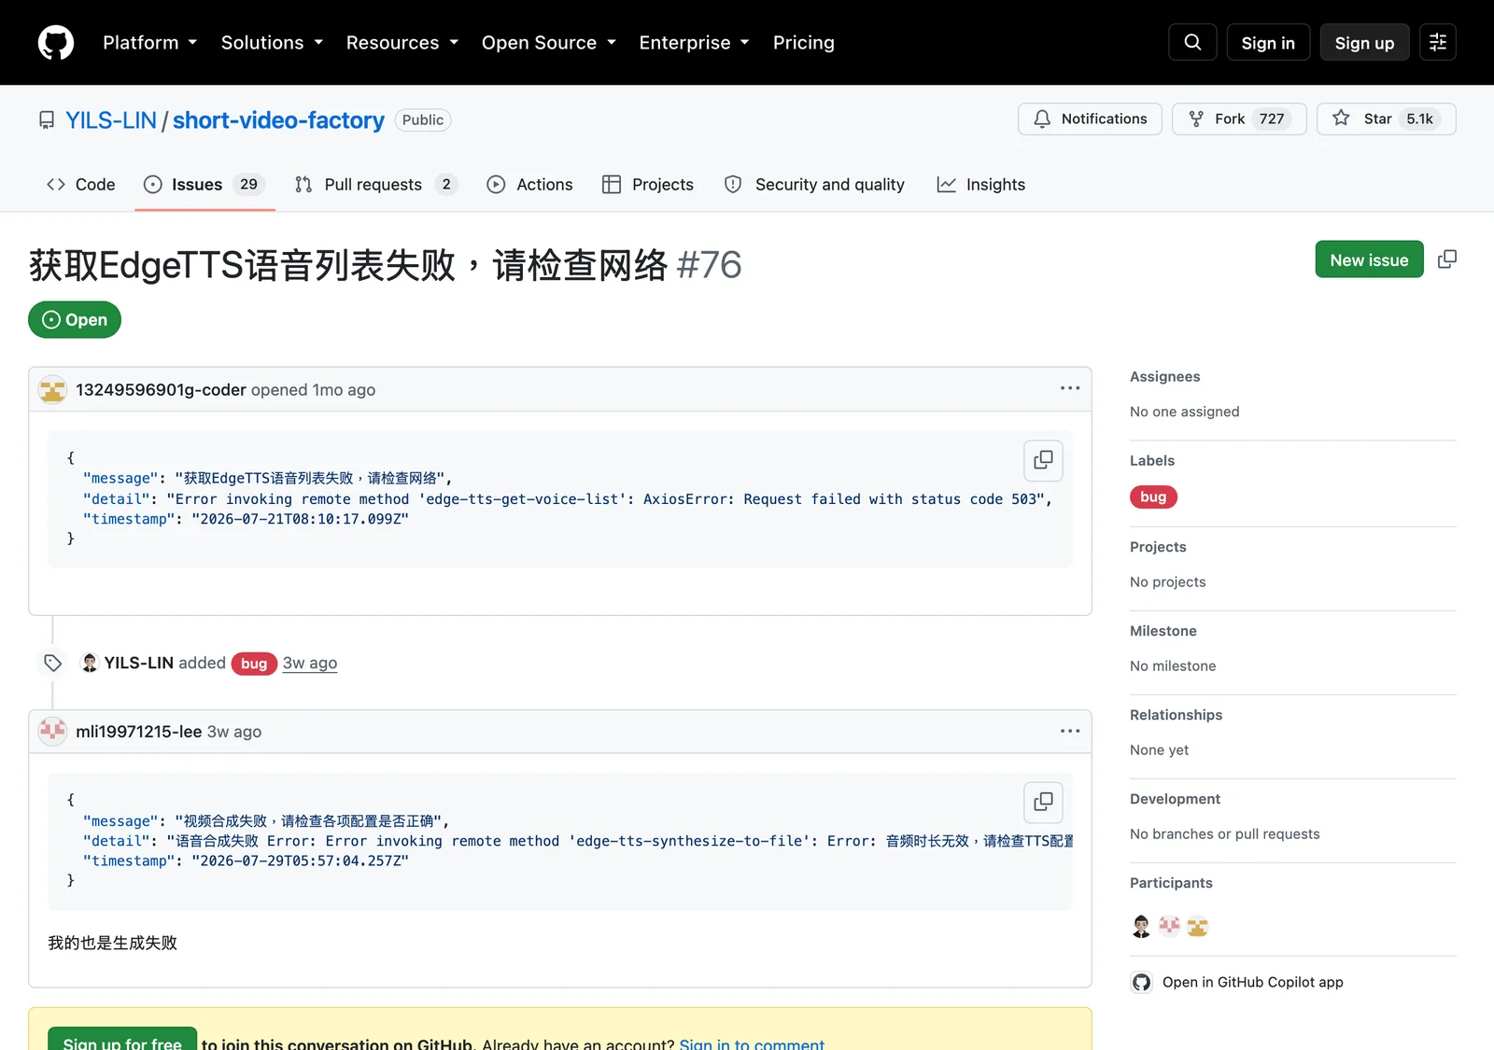Open YILS-LIN link in label event
The width and height of the screenshot is (1494, 1050).
tap(139, 663)
